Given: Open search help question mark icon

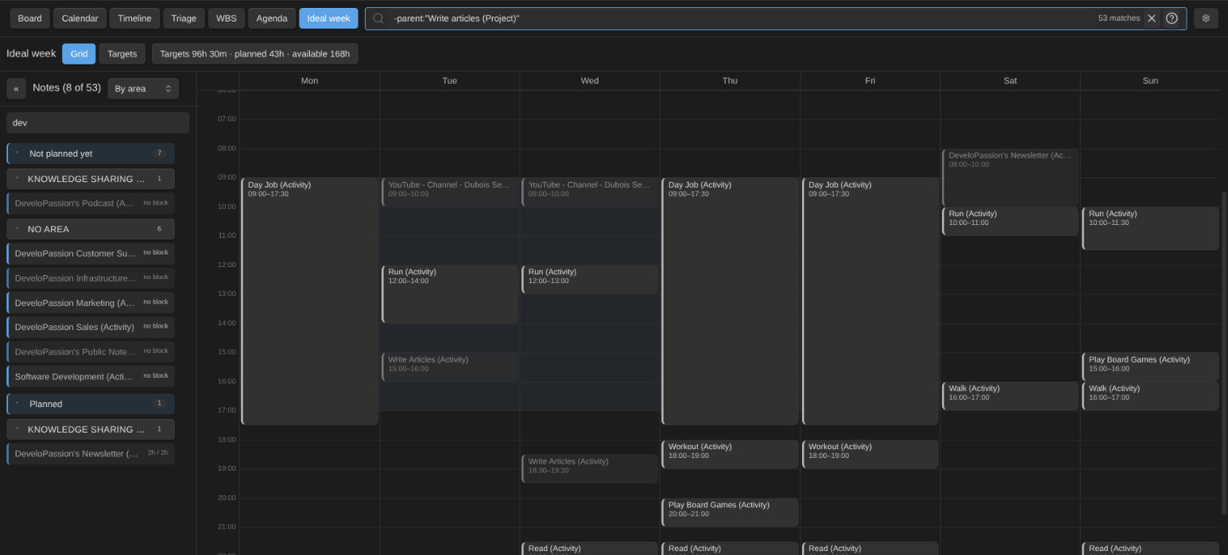Looking at the screenshot, I should [1172, 18].
